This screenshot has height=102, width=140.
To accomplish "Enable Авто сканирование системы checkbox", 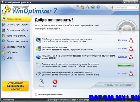I will coord(36,94).
